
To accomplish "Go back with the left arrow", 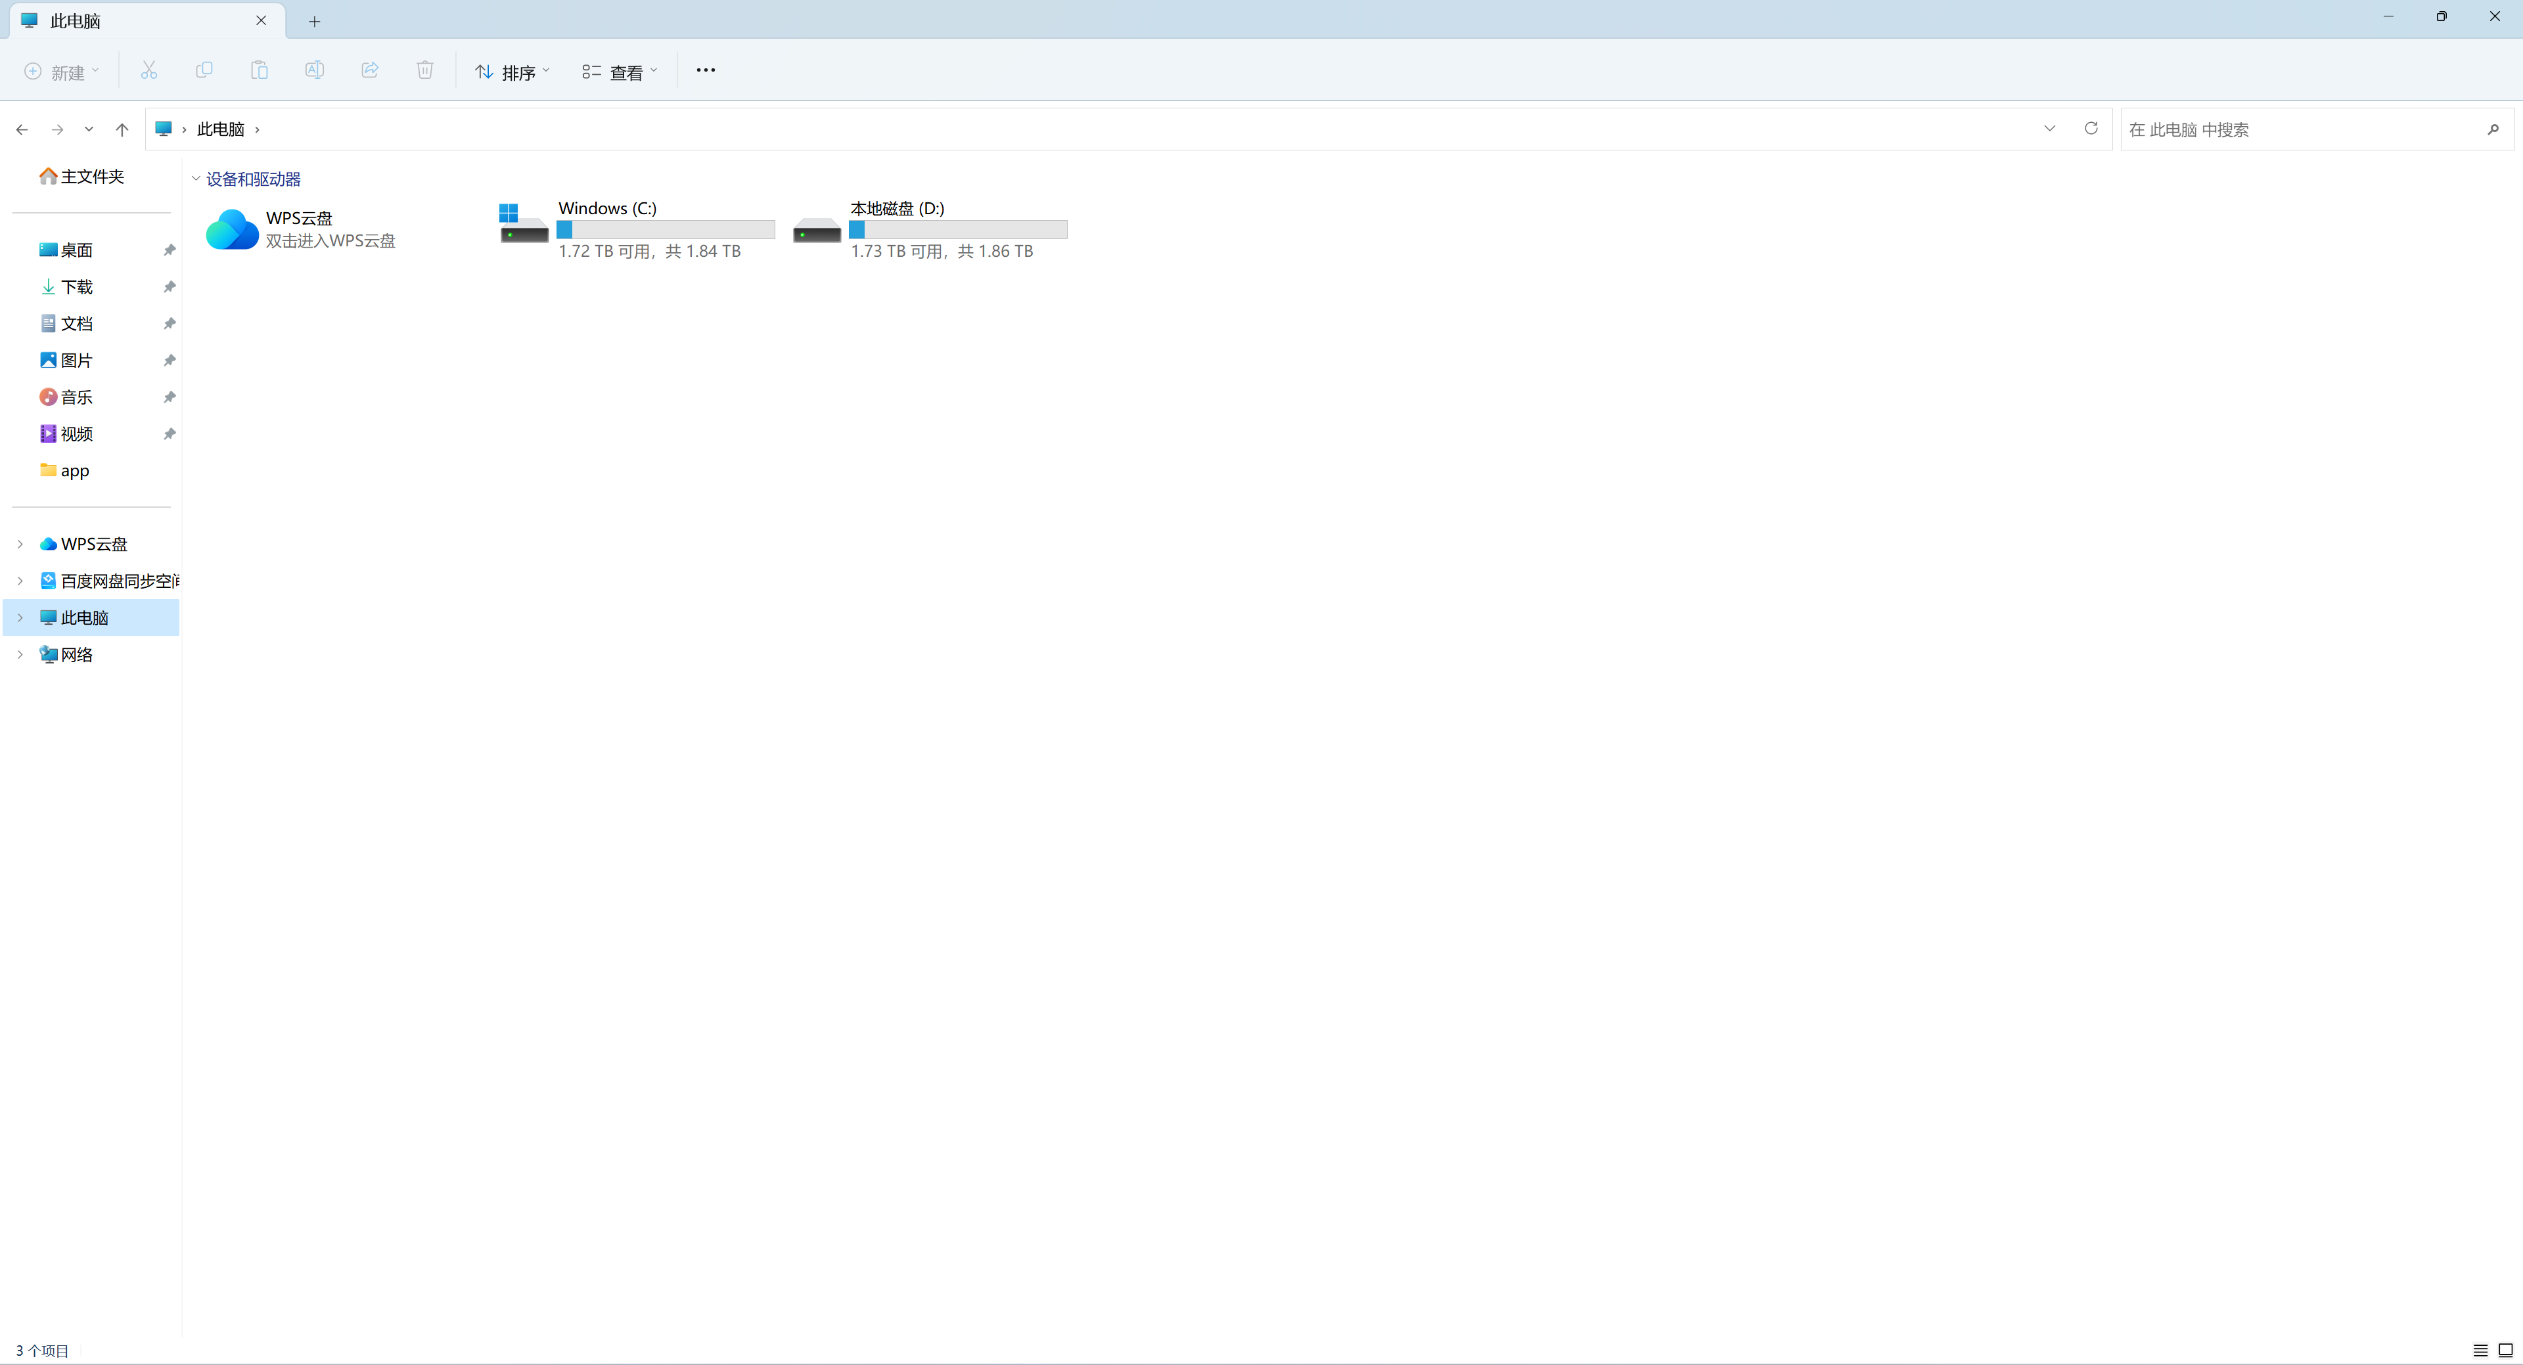I will [22, 129].
